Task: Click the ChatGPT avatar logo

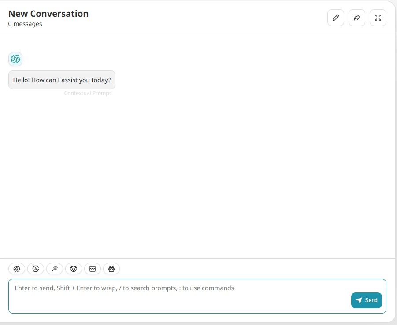Action: [15, 59]
